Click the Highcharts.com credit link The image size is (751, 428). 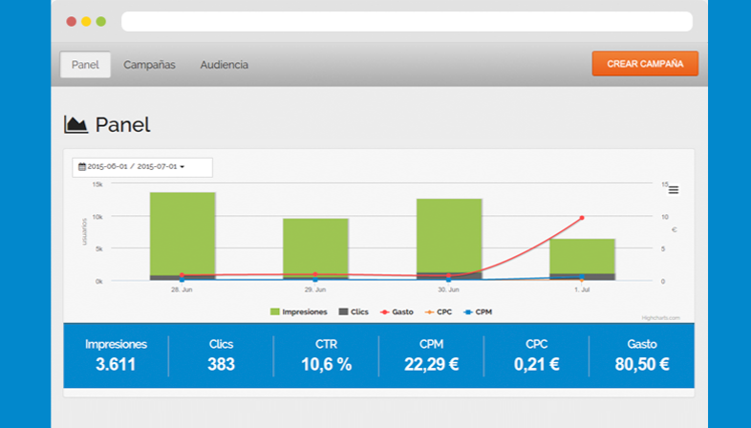click(660, 318)
